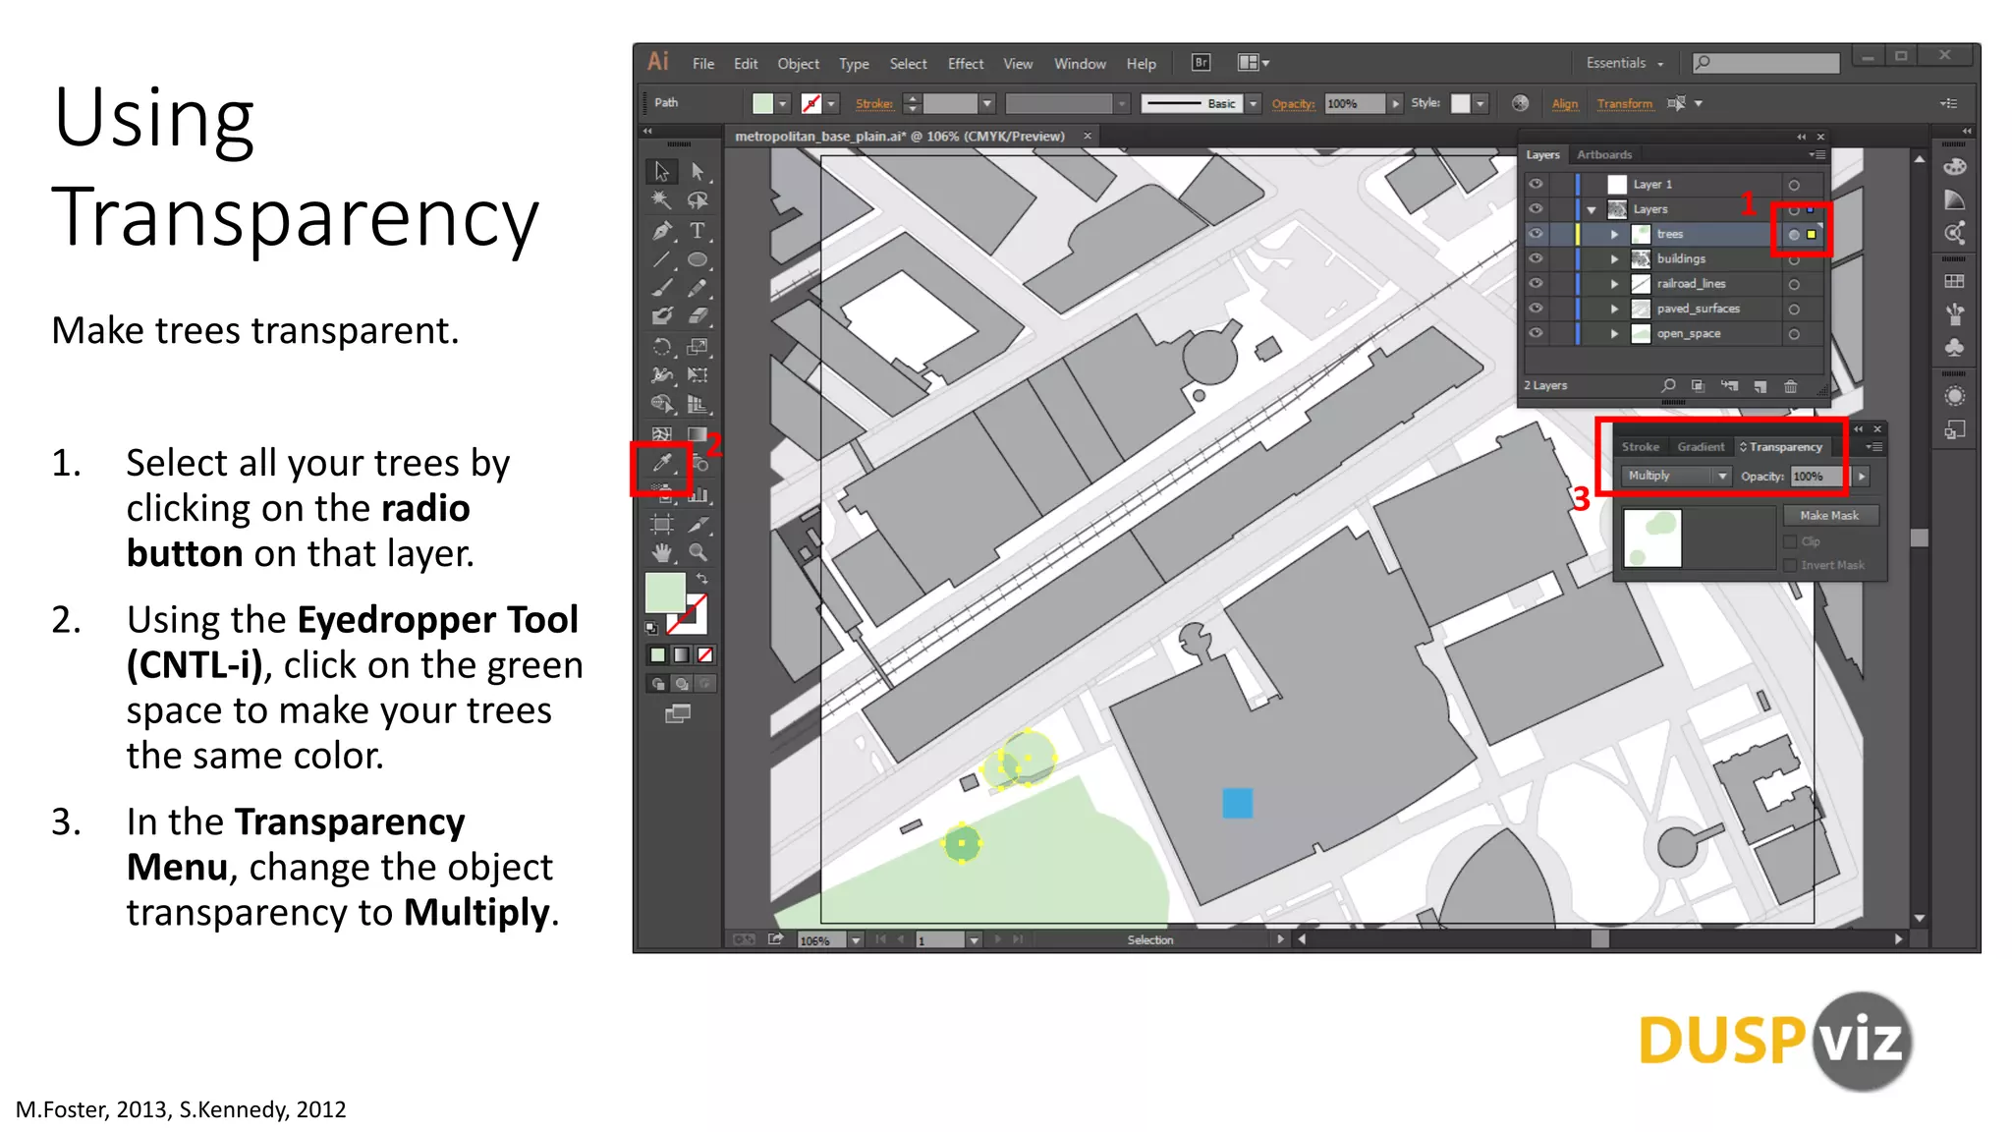
Task: Select the Line Segment tool
Action: tap(662, 260)
